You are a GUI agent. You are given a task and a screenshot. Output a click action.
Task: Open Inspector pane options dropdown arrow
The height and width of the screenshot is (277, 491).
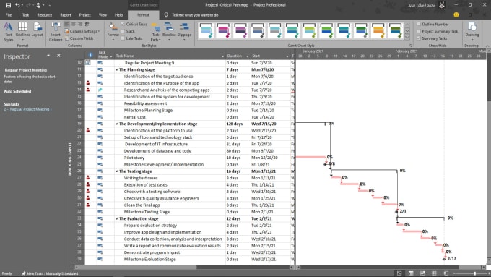(x=48, y=56)
